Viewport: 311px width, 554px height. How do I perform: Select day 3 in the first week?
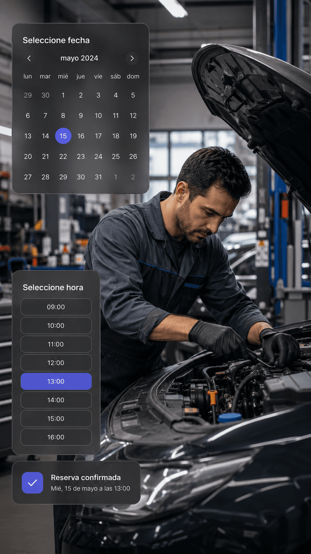[98, 95]
